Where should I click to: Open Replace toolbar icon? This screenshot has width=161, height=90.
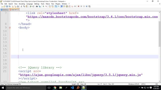(x=40, y=6)
